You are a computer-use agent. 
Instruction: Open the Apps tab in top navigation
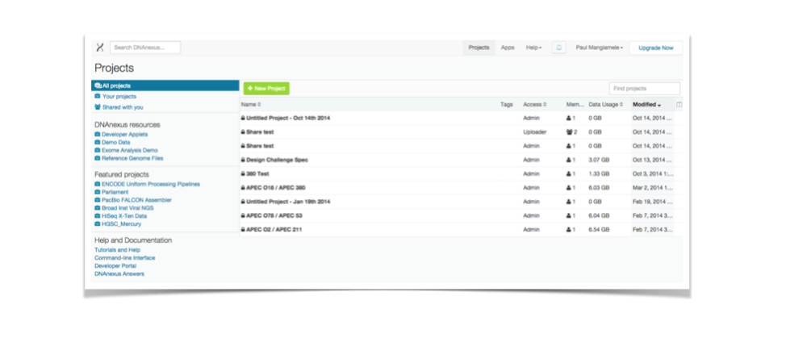508,48
